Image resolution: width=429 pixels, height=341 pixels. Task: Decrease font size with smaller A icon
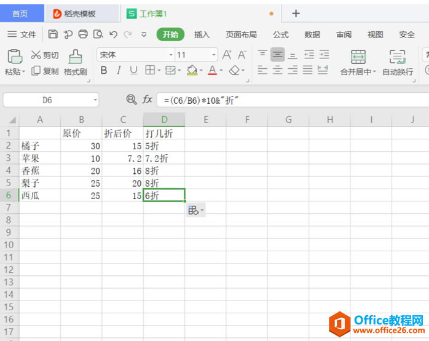[242, 55]
